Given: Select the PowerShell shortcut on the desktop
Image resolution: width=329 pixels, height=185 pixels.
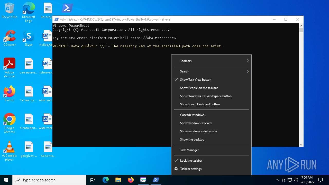Looking at the screenshot, I should [67, 8].
